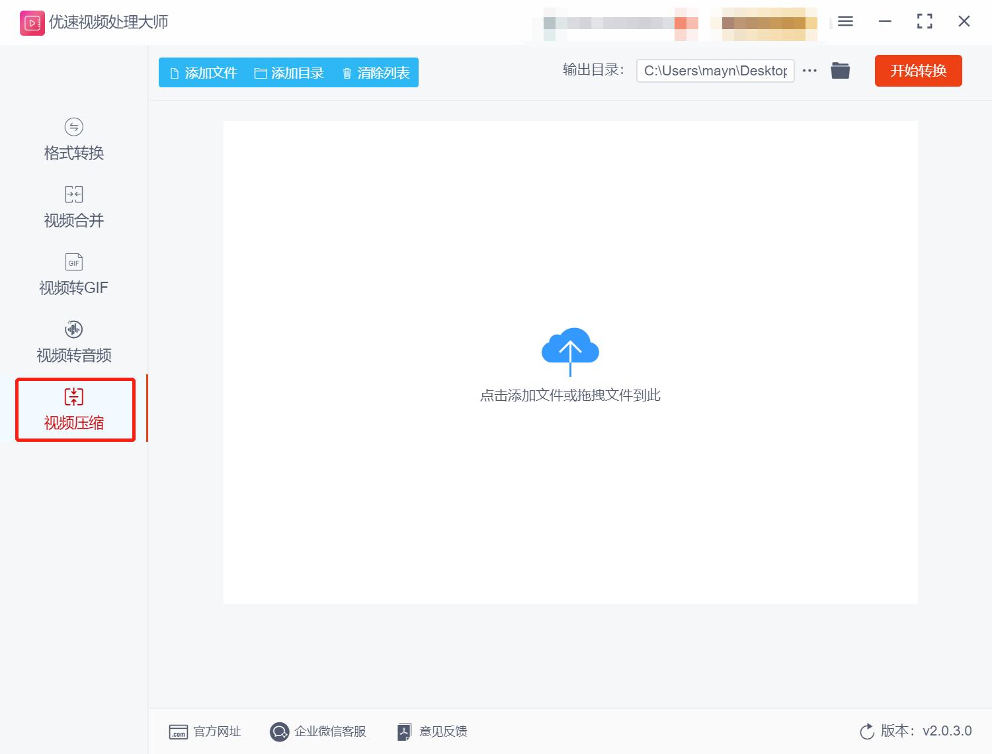Open the highlighted 视频压缩 compression tool
The image size is (992, 754).
[73, 409]
